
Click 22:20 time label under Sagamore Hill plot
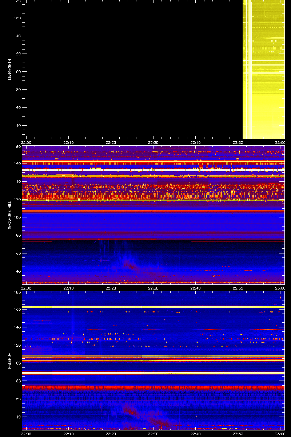click(x=111, y=288)
